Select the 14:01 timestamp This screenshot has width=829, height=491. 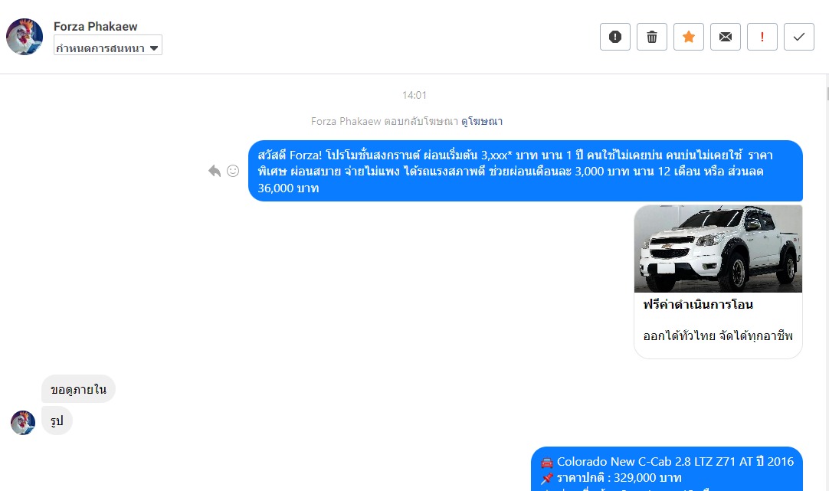coord(414,95)
